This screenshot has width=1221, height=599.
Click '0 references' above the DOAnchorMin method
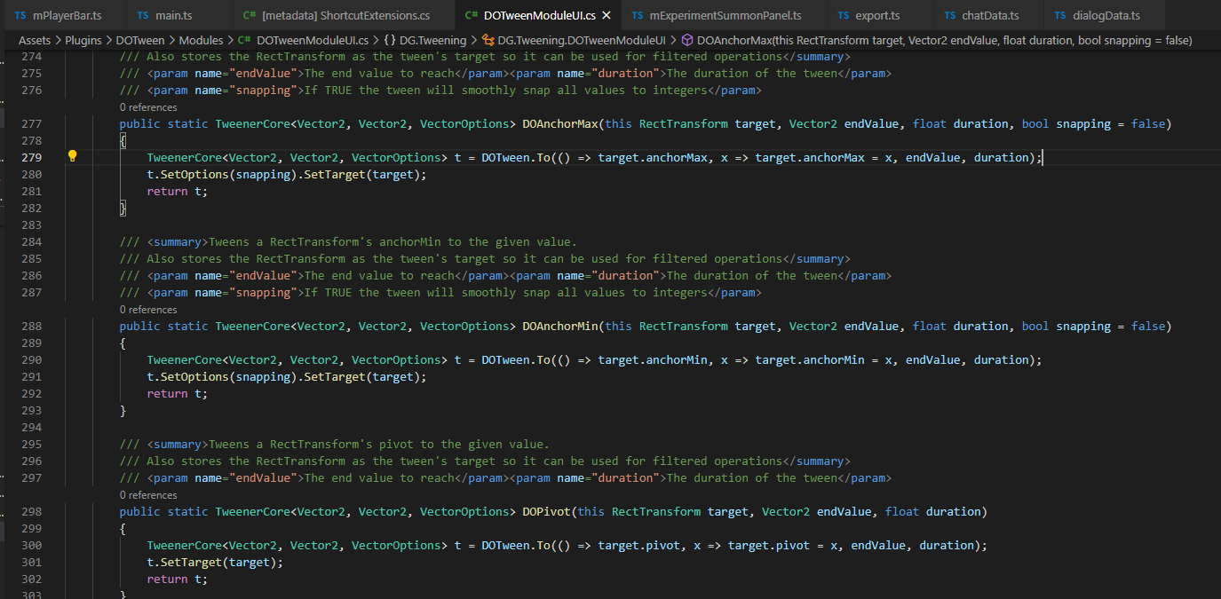pos(147,309)
